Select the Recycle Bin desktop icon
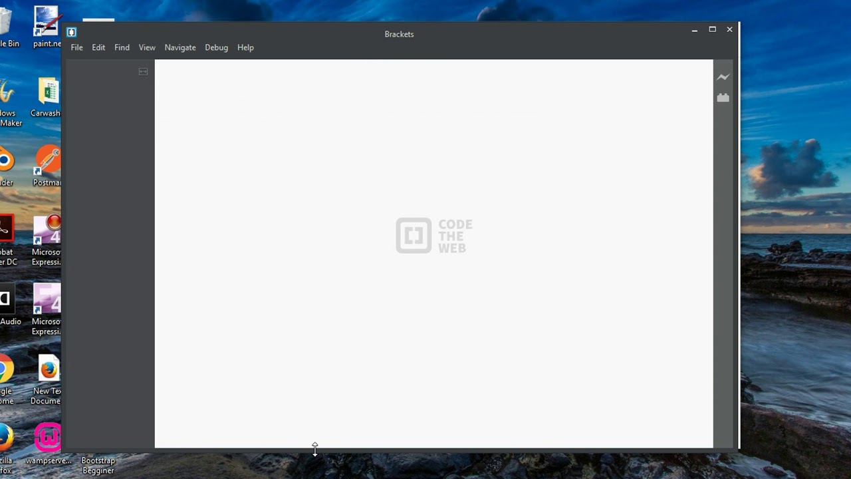This screenshot has width=851, height=479. pyautogui.click(x=9, y=28)
